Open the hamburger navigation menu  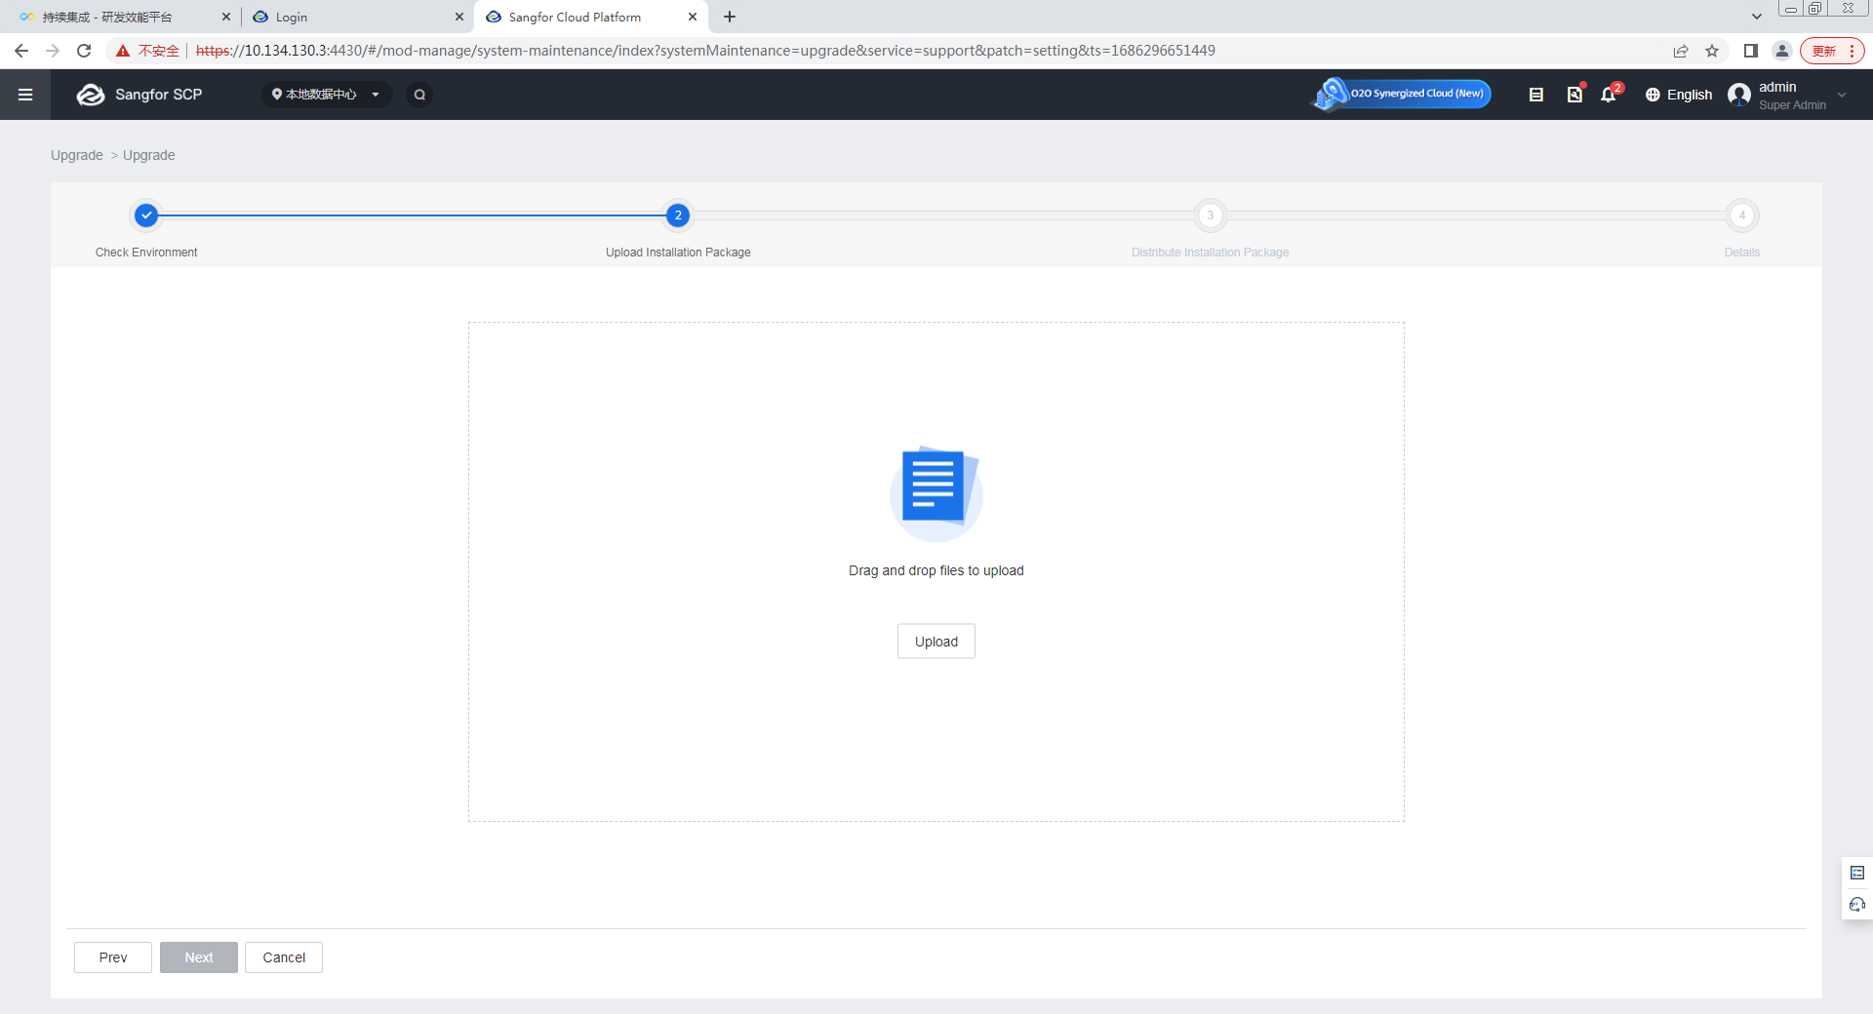click(x=25, y=95)
